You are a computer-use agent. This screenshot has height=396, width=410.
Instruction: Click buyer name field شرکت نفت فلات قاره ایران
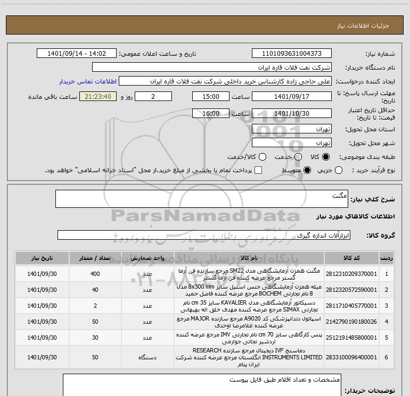pos(212,68)
